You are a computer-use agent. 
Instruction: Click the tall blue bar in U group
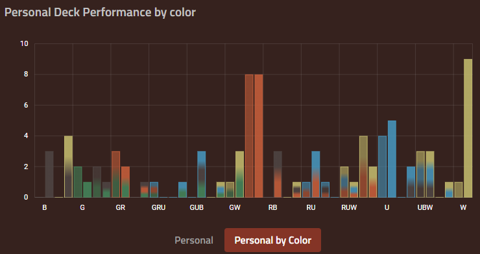[x=392, y=159]
